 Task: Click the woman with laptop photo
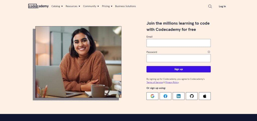tap(78, 62)
